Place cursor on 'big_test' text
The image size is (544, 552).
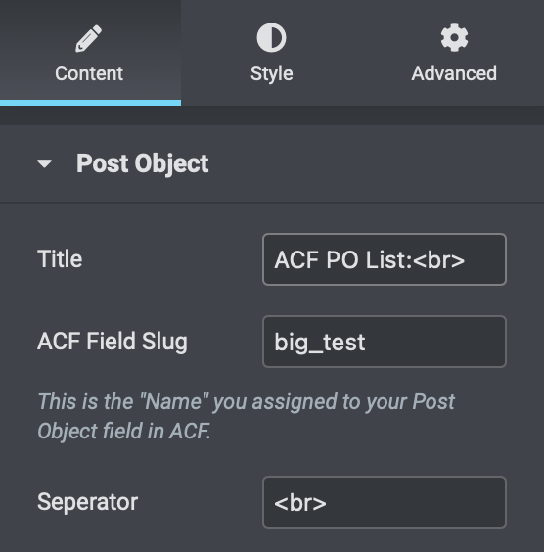[320, 343]
